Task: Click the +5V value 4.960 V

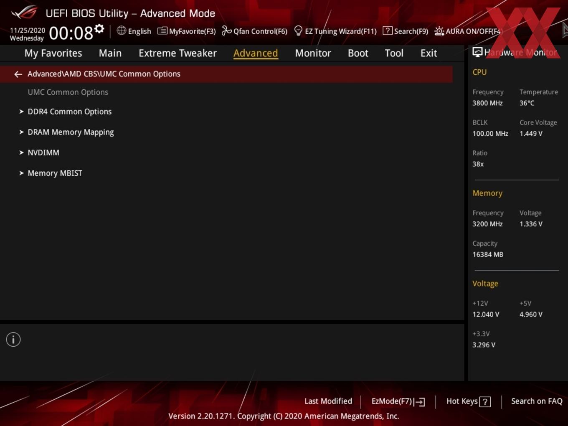Action: click(531, 314)
